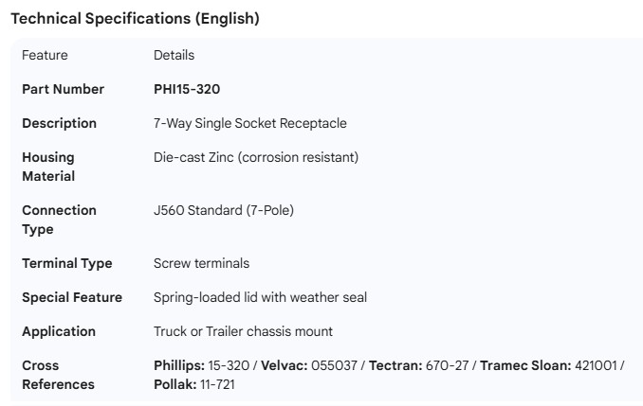Click the Technical Specifications (English) heading
643x406 pixels.
click(x=135, y=18)
